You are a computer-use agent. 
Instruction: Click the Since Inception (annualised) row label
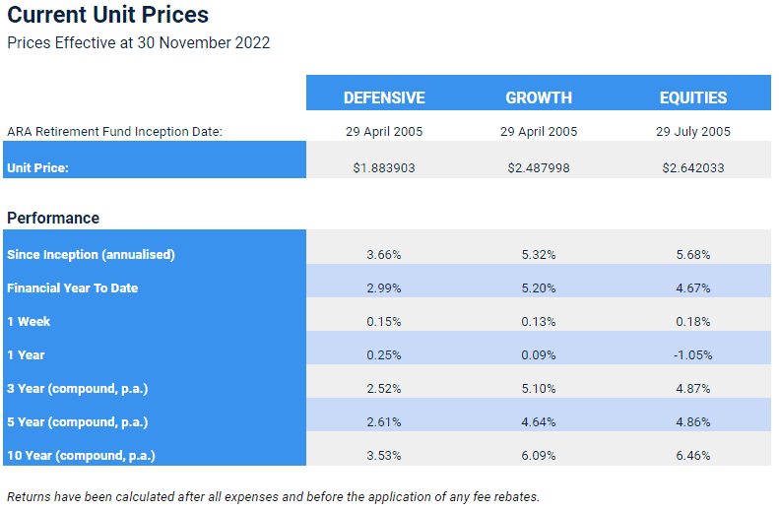[91, 255]
